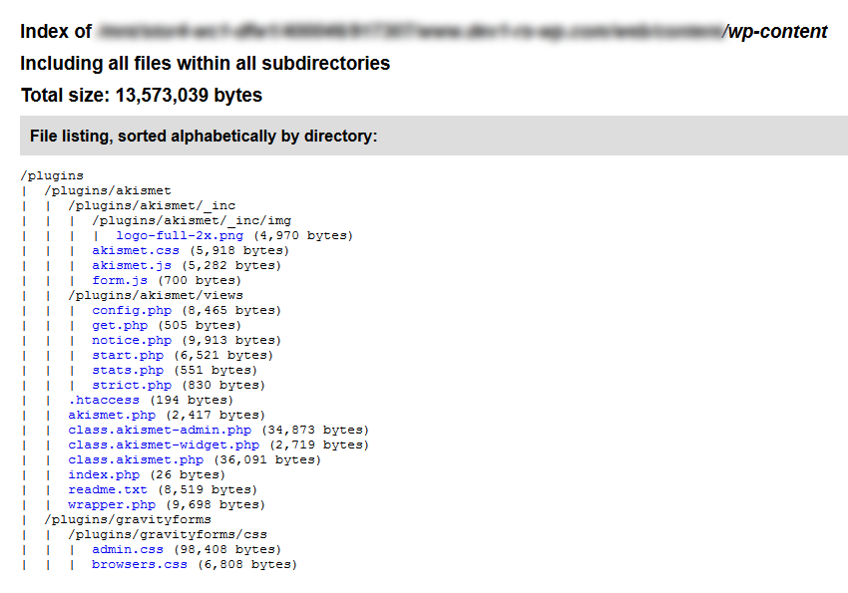848x593 pixels.
Task: Open notice.php file link
Action: click(132, 340)
